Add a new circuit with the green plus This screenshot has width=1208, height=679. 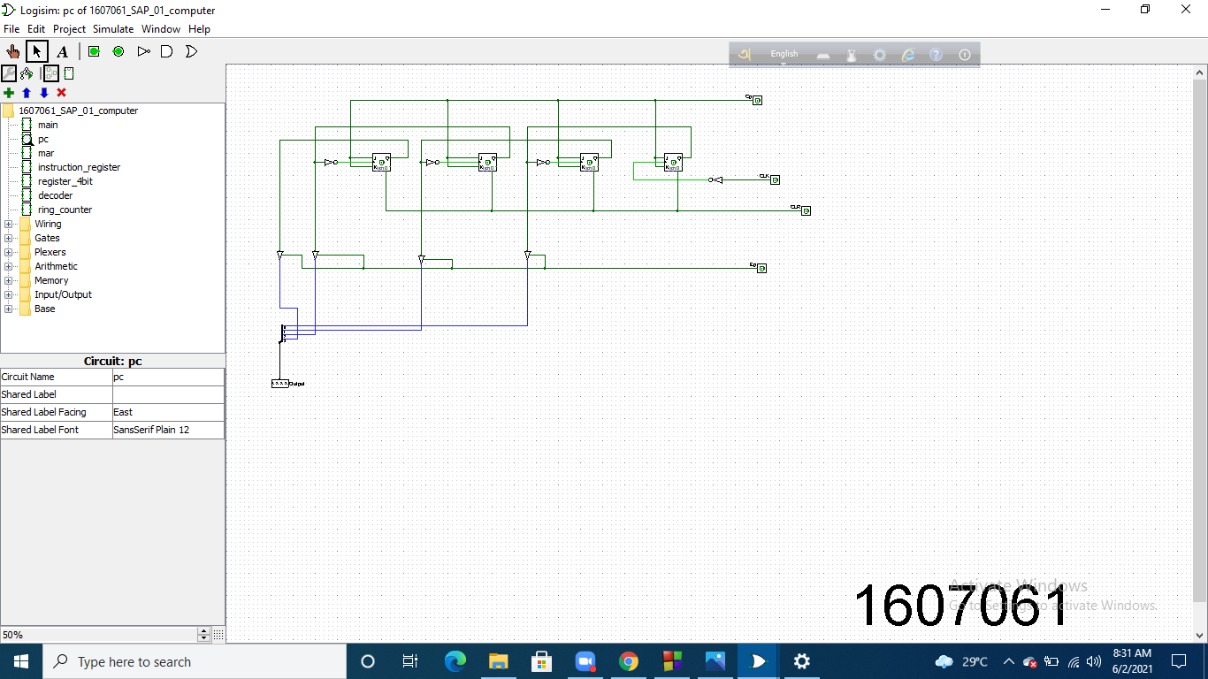coord(9,93)
